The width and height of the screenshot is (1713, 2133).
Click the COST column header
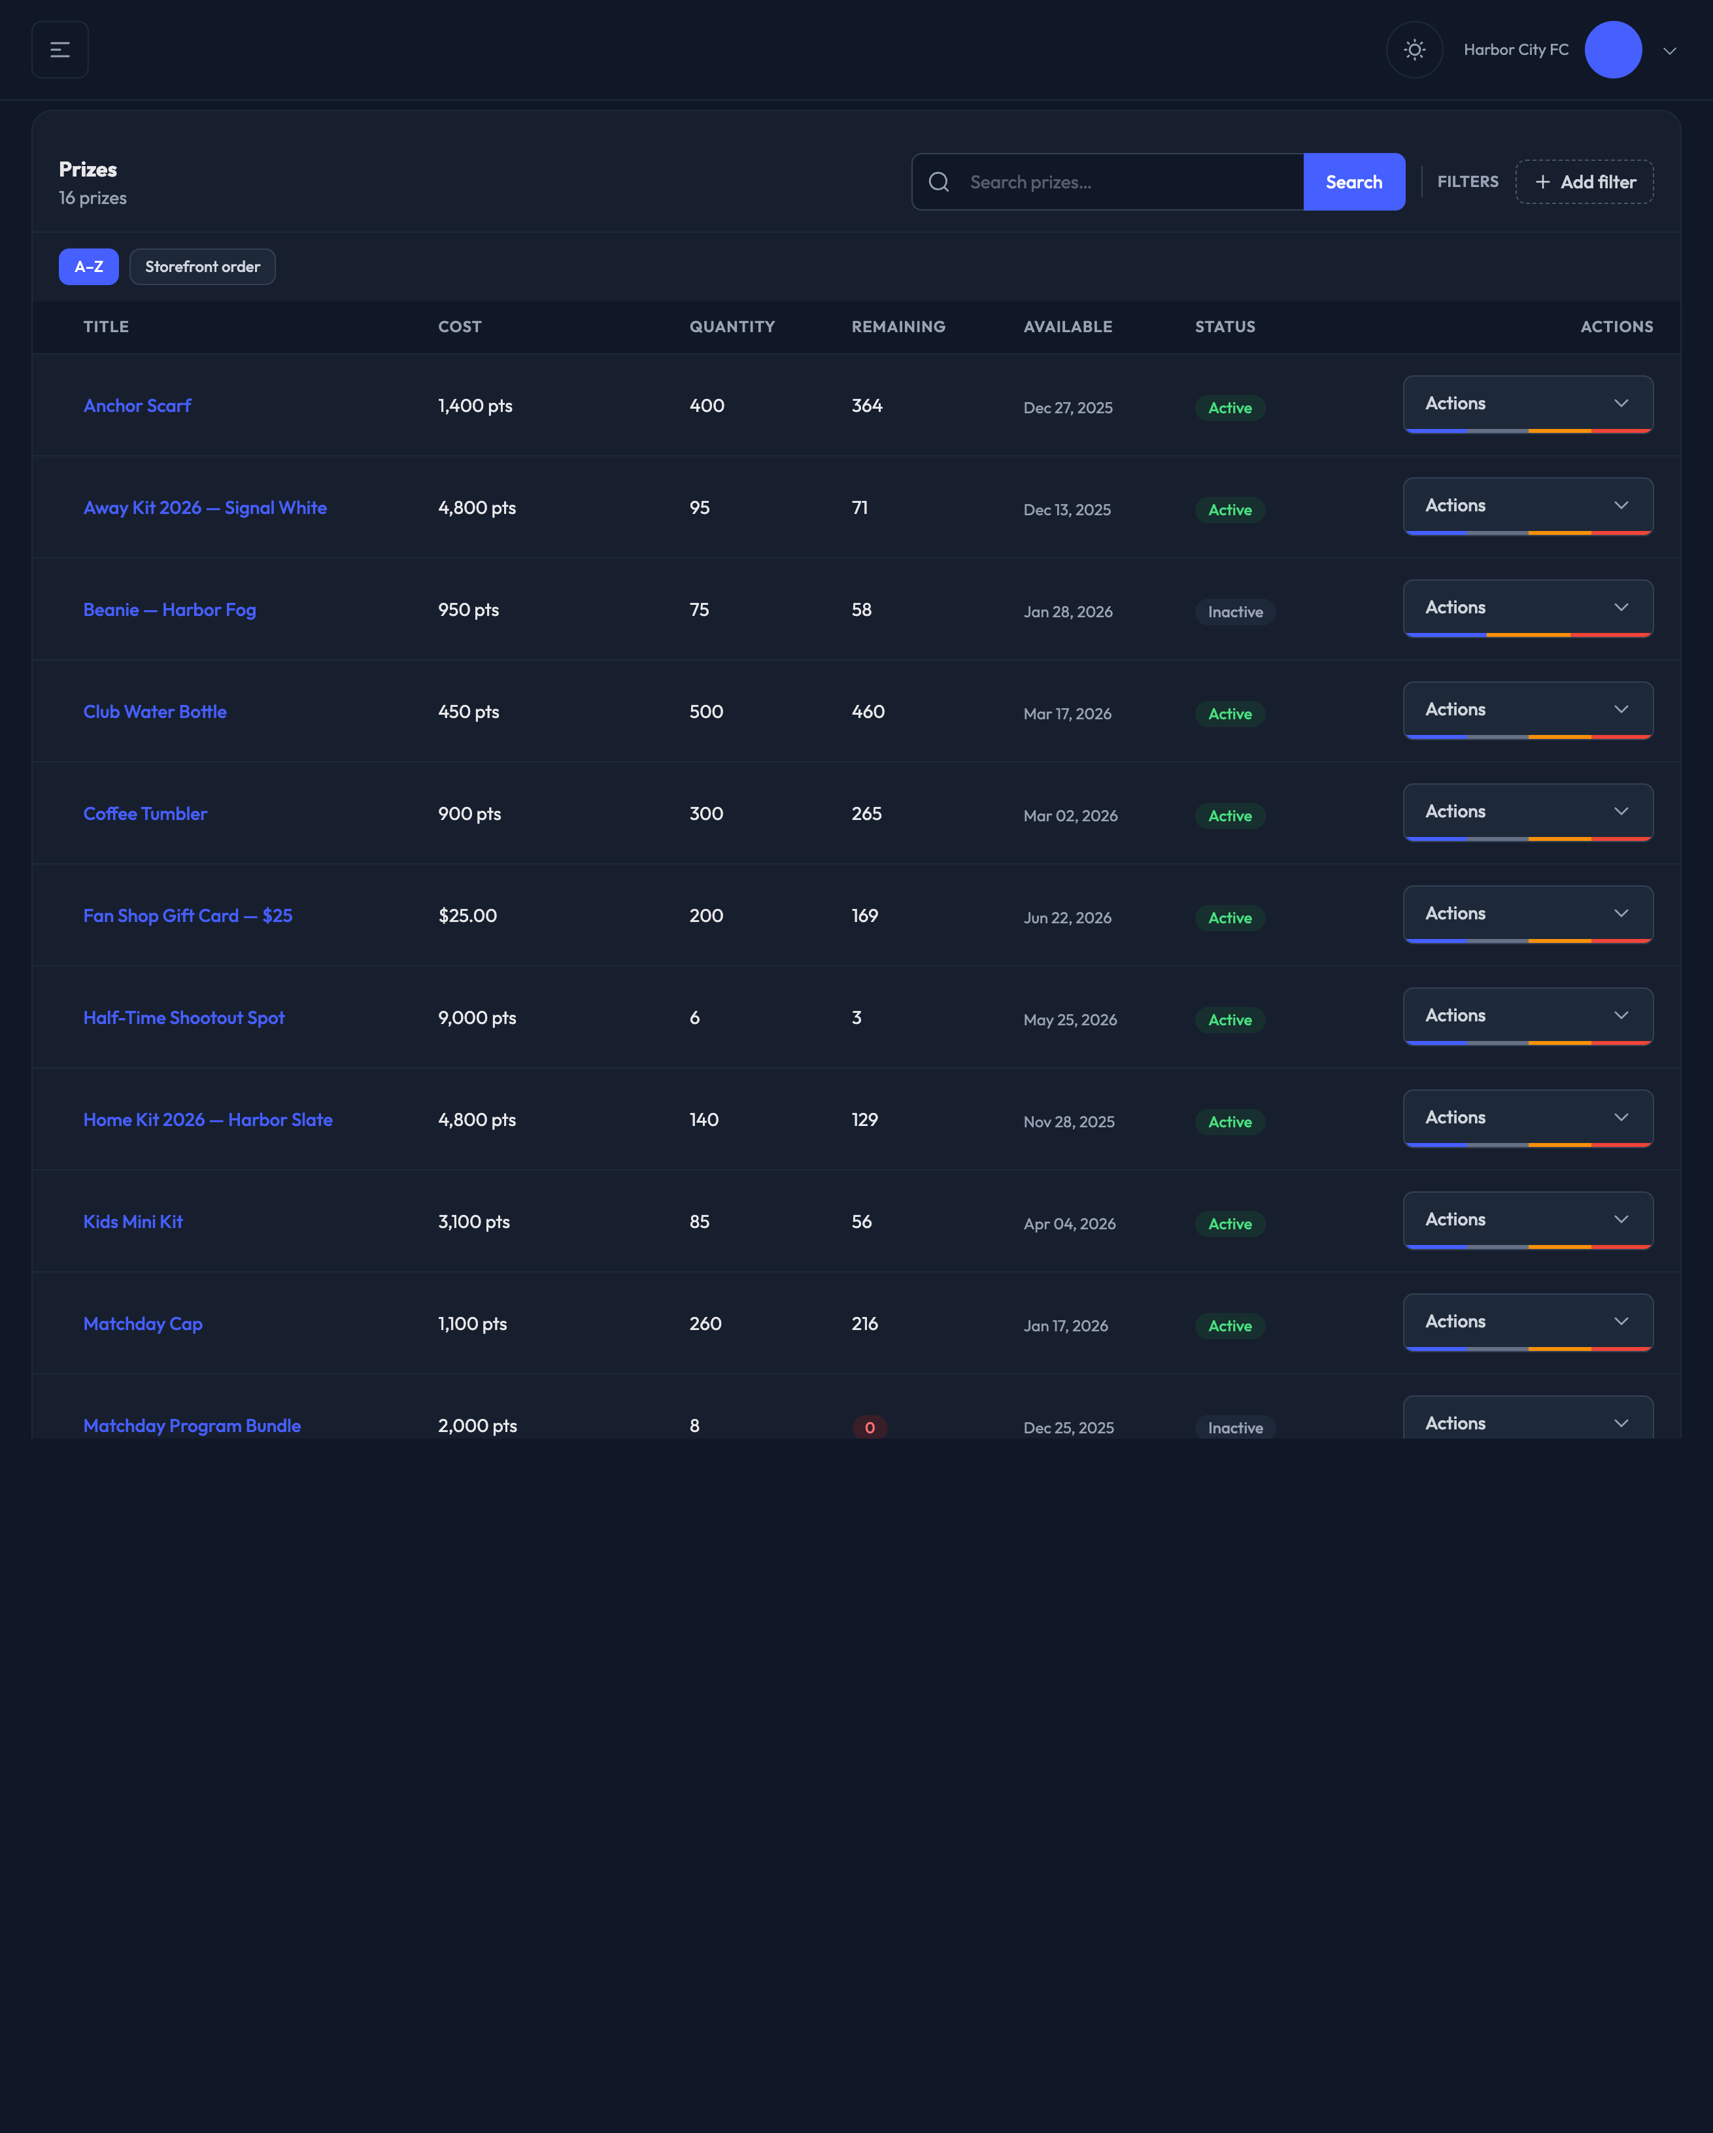460,326
